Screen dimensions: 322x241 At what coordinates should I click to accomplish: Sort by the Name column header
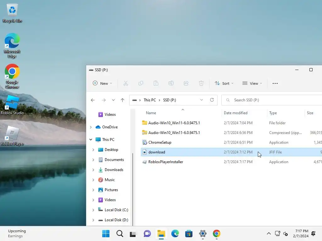pos(151,113)
